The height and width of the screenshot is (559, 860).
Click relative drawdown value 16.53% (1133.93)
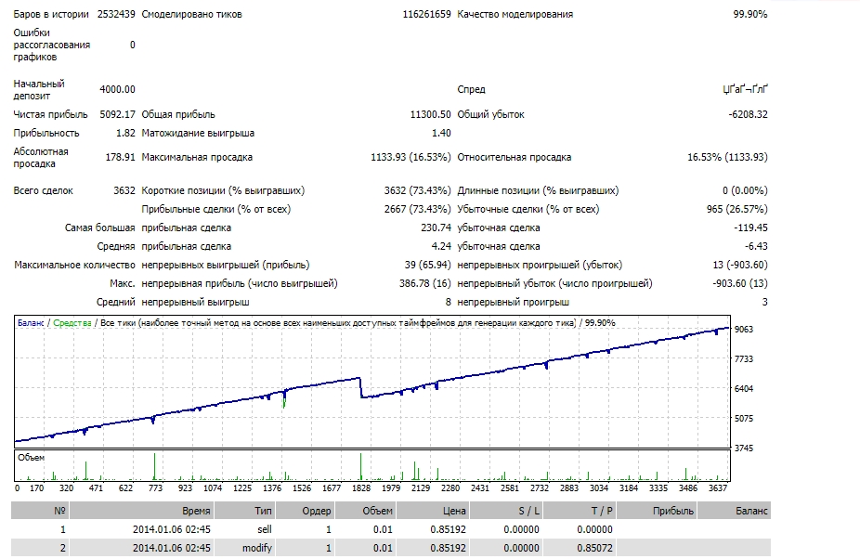tap(728, 158)
